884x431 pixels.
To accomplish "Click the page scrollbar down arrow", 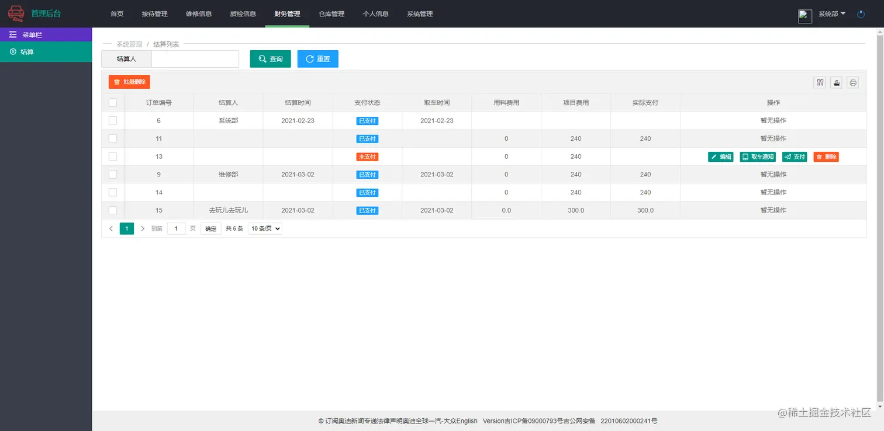I will (x=880, y=406).
